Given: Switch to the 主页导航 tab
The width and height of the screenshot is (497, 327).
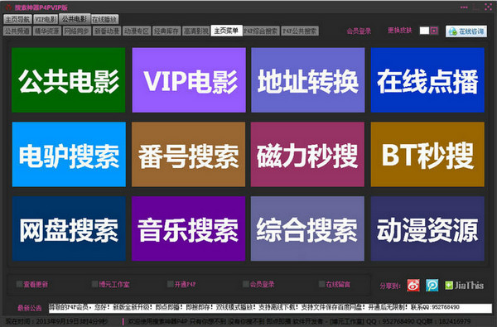Looking at the screenshot, I should point(17,19).
